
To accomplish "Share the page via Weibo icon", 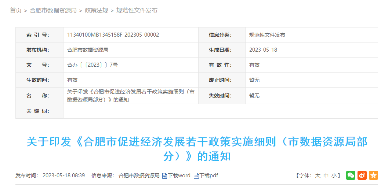I will [362, 175].
